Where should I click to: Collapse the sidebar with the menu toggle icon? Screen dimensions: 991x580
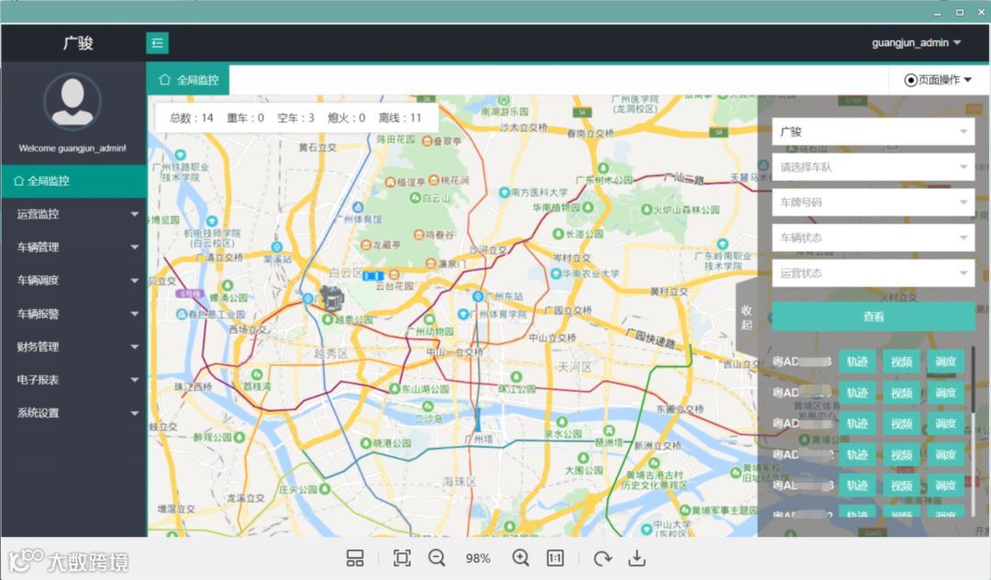(x=157, y=43)
